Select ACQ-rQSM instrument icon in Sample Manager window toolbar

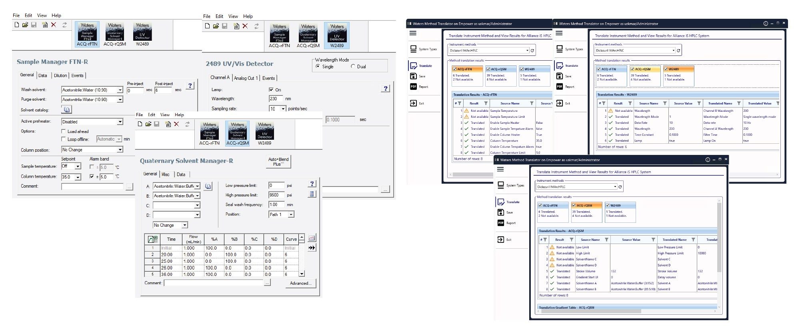(115, 34)
